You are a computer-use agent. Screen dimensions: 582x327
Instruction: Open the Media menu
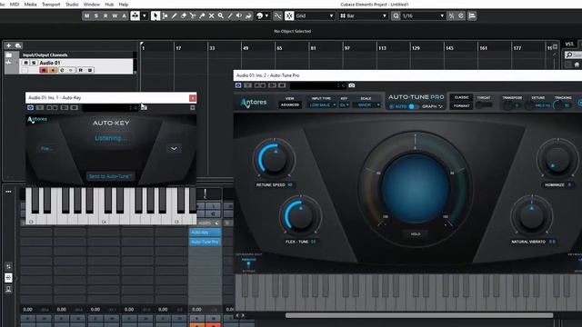coord(30,5)
